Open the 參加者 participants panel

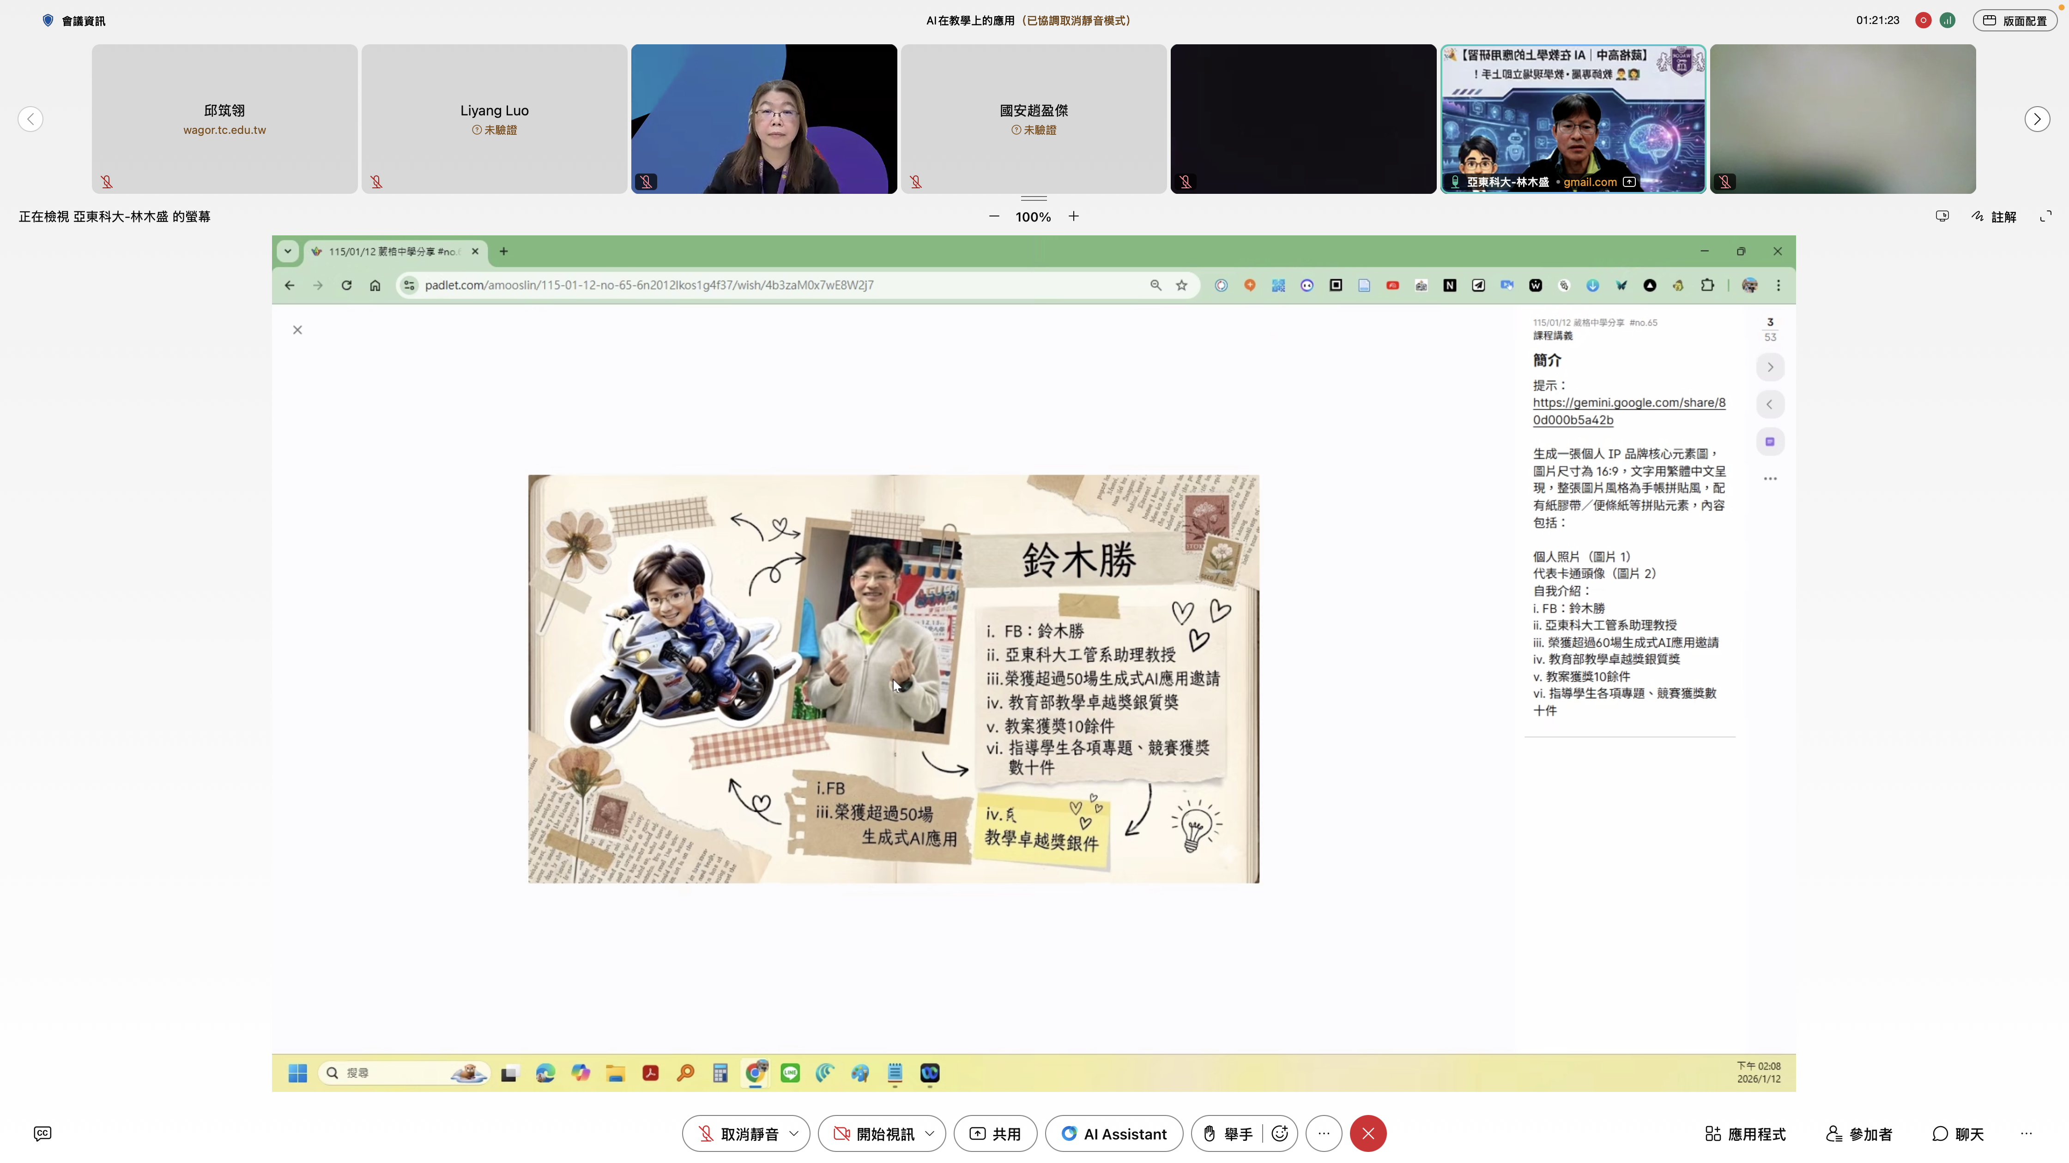(1858, 1133)
